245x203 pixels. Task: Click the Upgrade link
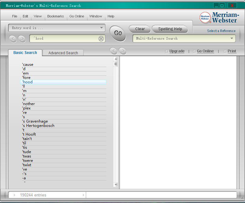coord(177,51)
